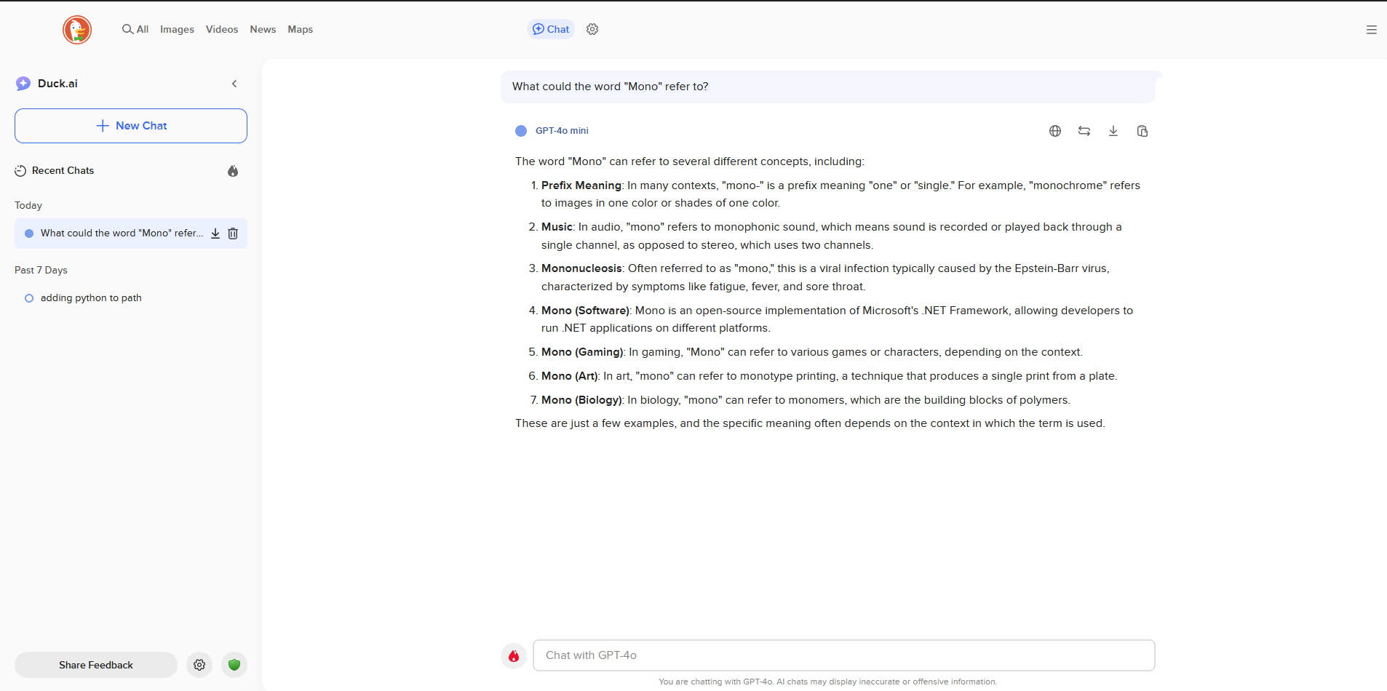The height and width of the screenshot is (691, 1387).
Task: Open the hamburger menu
Action: 1372,30
